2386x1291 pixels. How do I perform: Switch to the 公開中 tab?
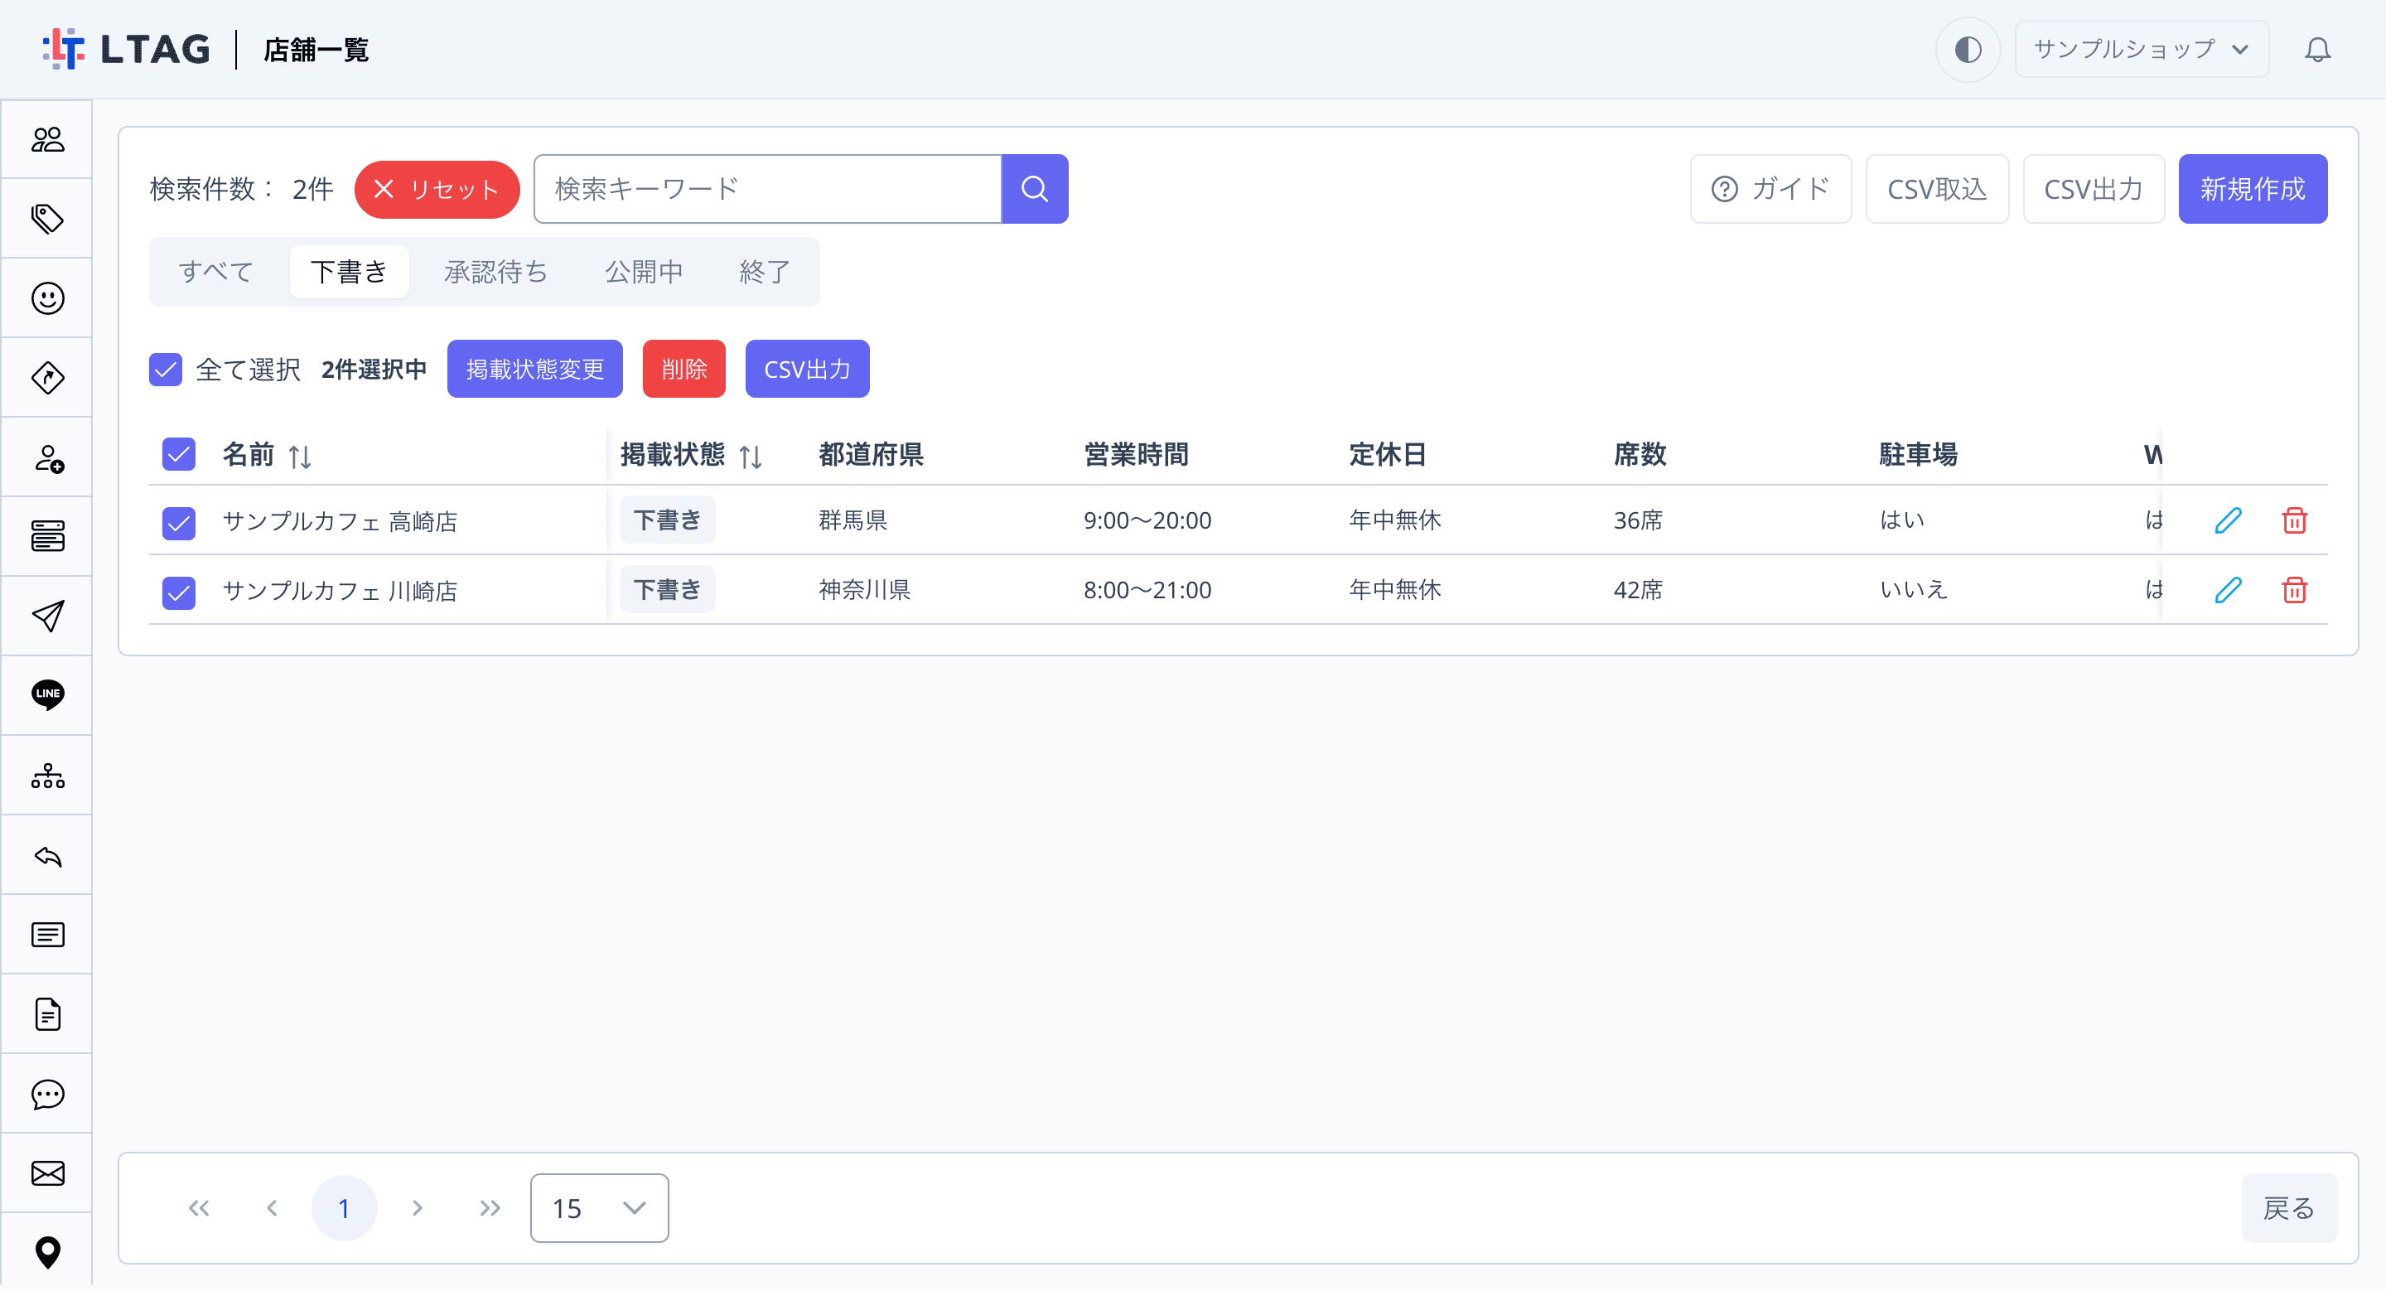pos(644,271)
